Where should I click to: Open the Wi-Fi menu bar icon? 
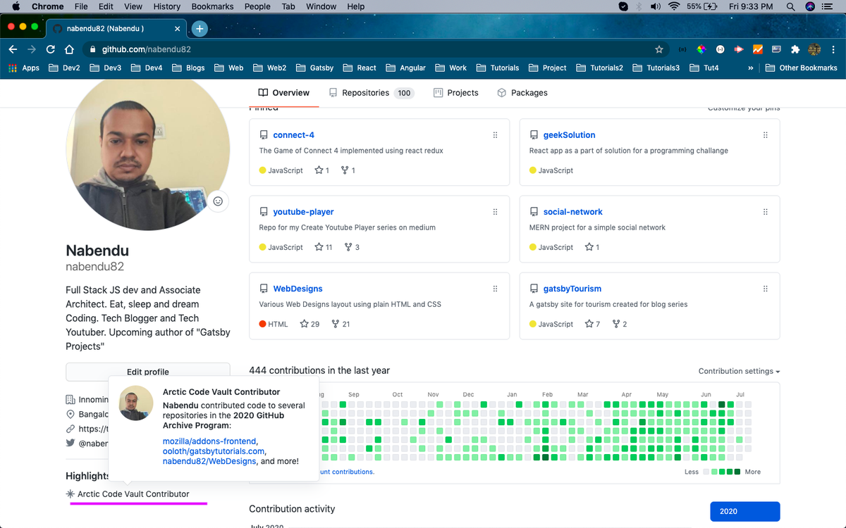tap(673, 6)
